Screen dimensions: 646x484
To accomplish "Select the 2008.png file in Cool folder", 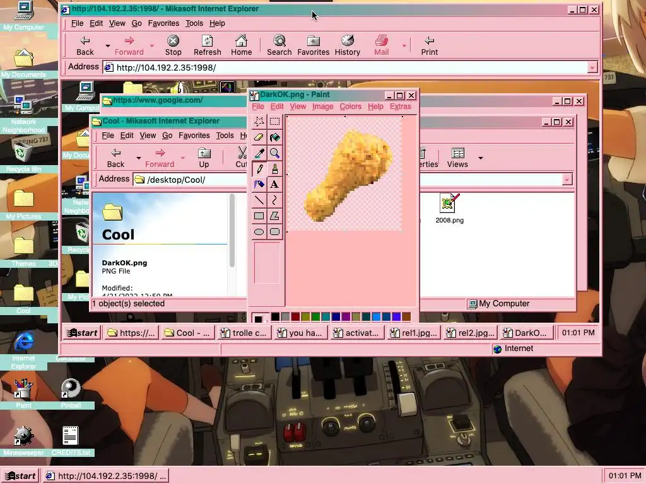I will [x=449, y=209].
